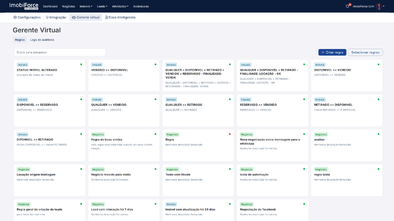394x221 pixels.
Task: Open Negócios in top navigation
Action: coord(69,6)
